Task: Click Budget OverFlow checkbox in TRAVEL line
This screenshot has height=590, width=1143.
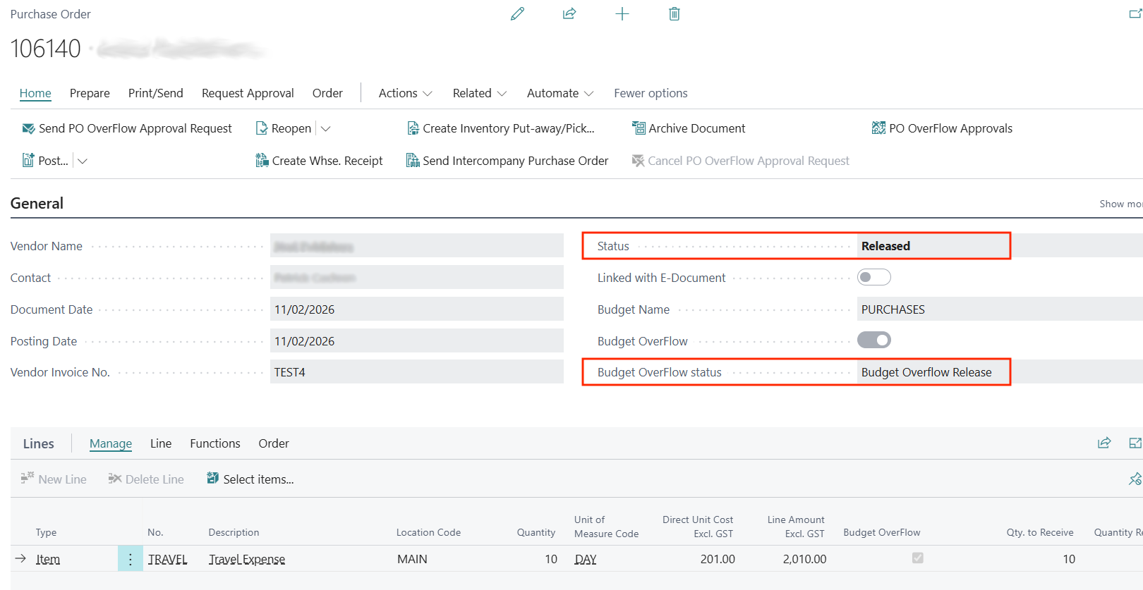Action: coord(917,558)
